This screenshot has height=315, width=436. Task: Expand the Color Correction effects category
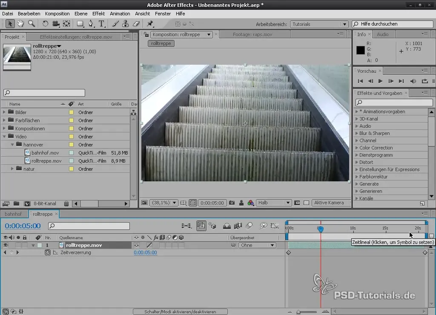[356, 148]
